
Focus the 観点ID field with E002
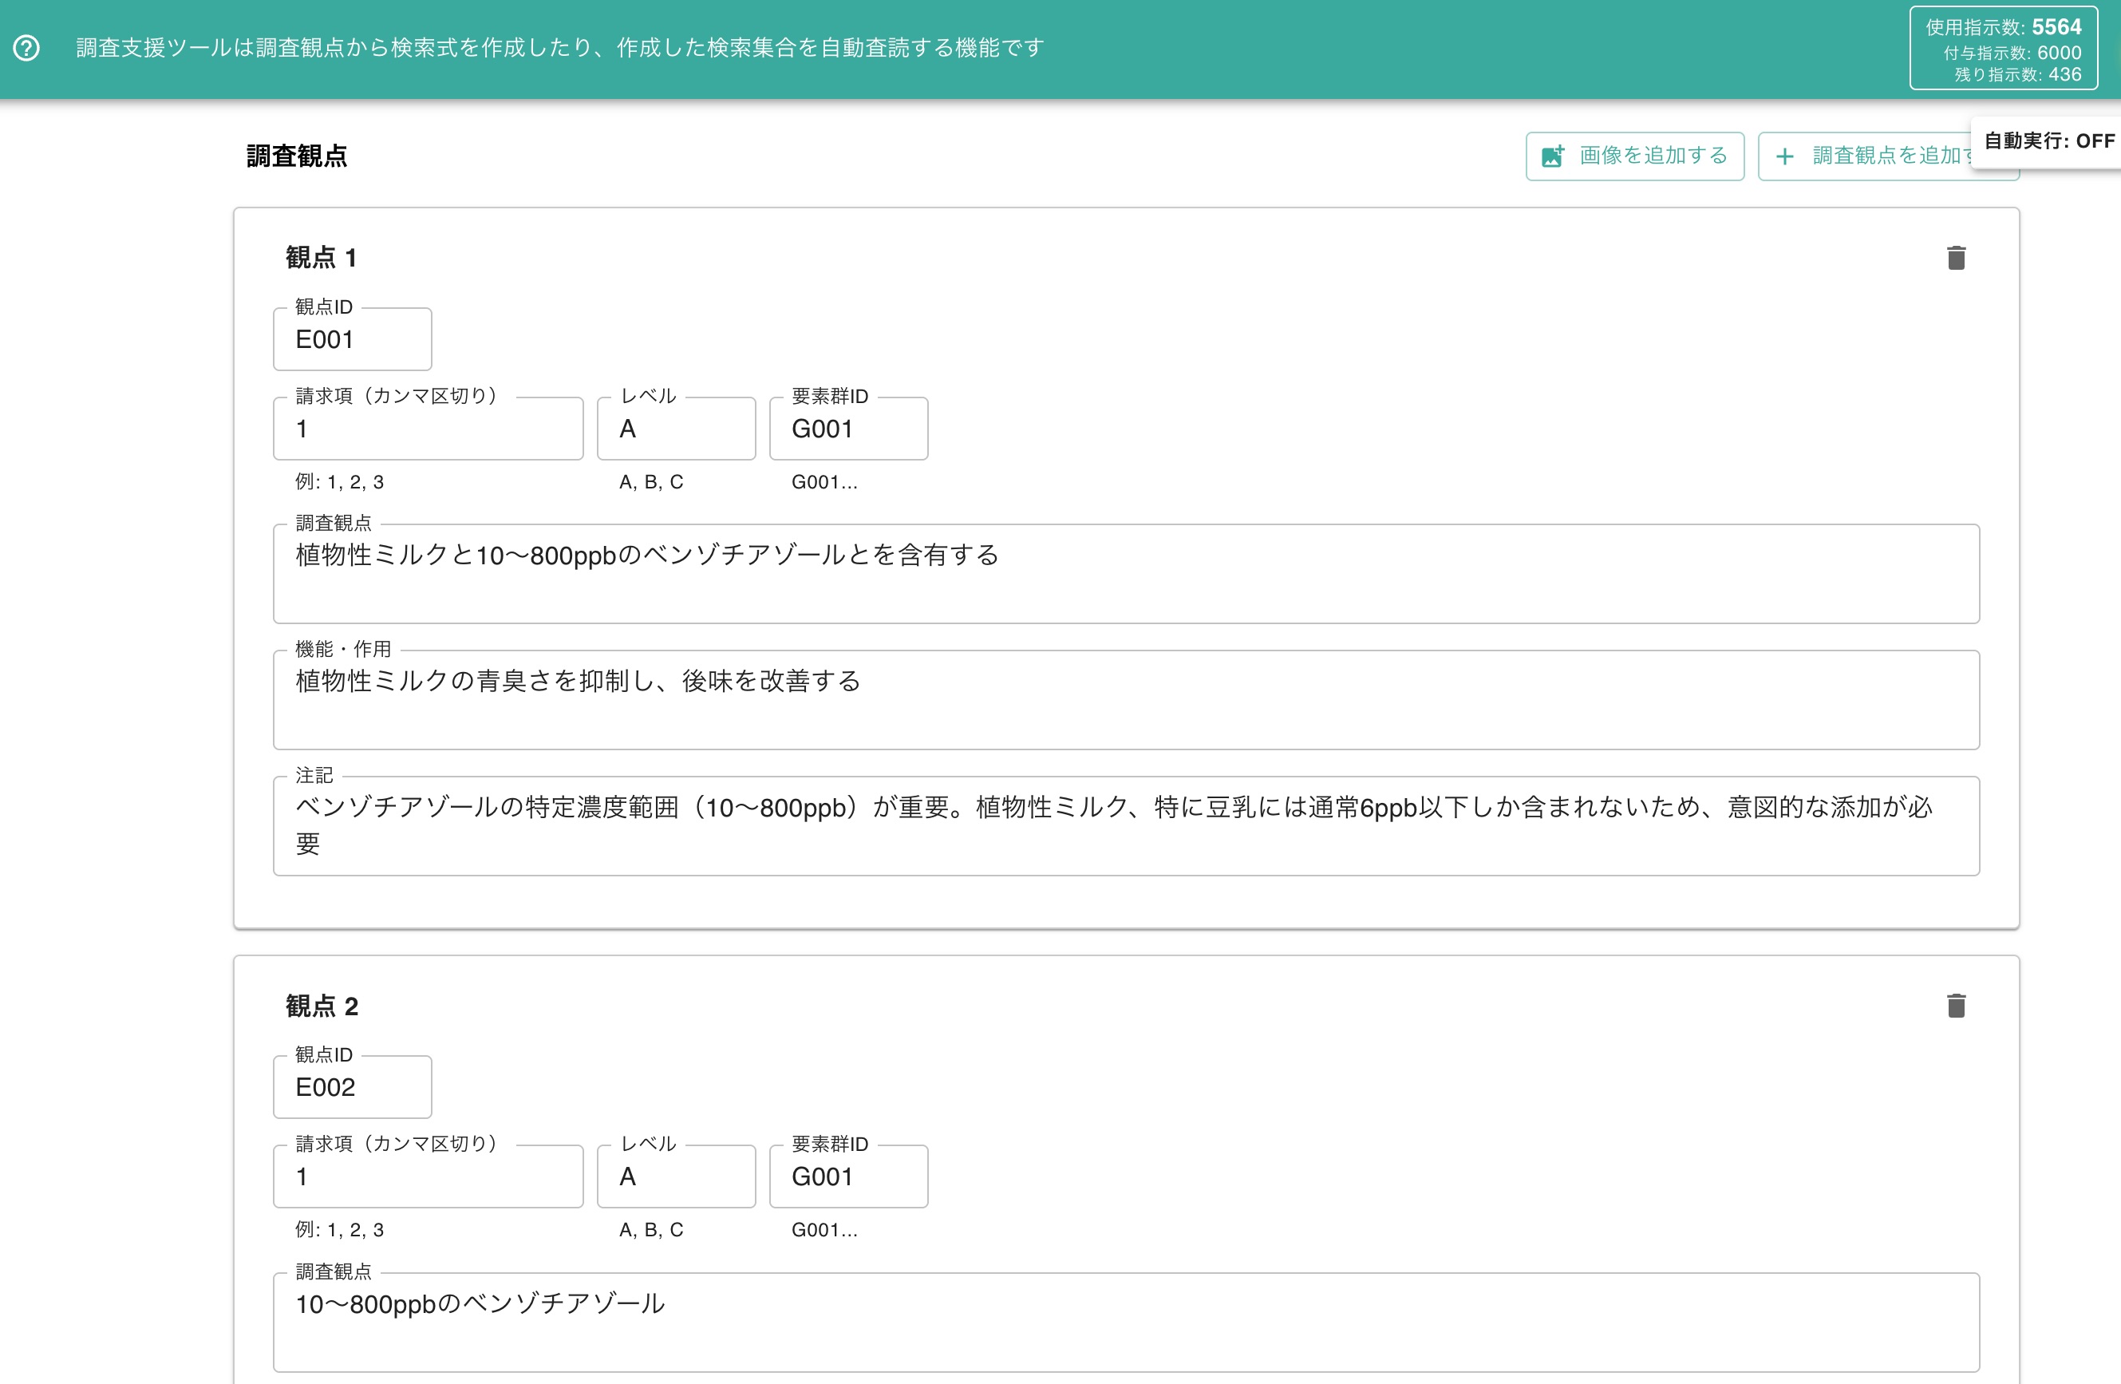[352, 1087]
